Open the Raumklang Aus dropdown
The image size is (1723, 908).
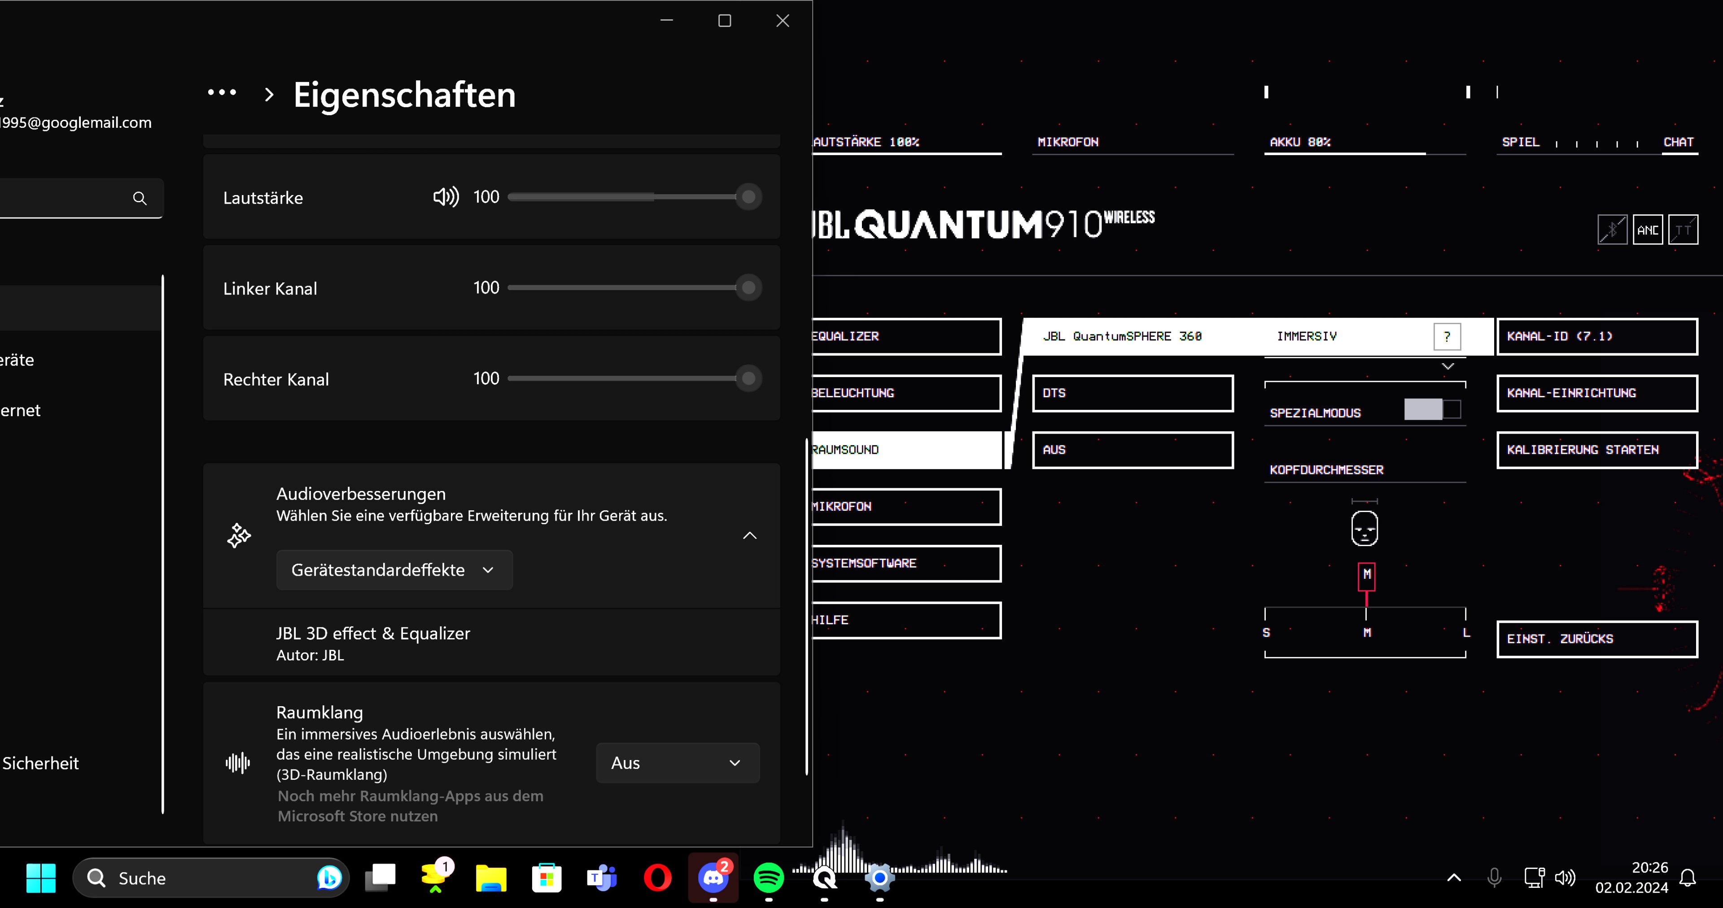coord(677,763)
